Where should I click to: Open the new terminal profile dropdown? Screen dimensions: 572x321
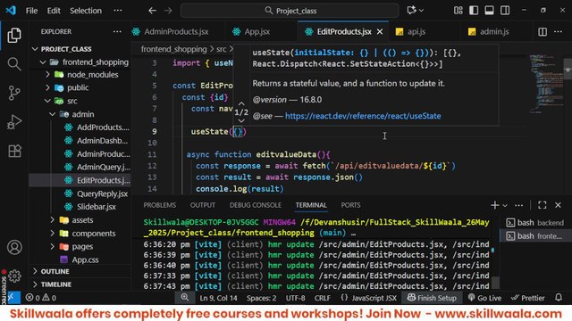click(x=505, y=206)
